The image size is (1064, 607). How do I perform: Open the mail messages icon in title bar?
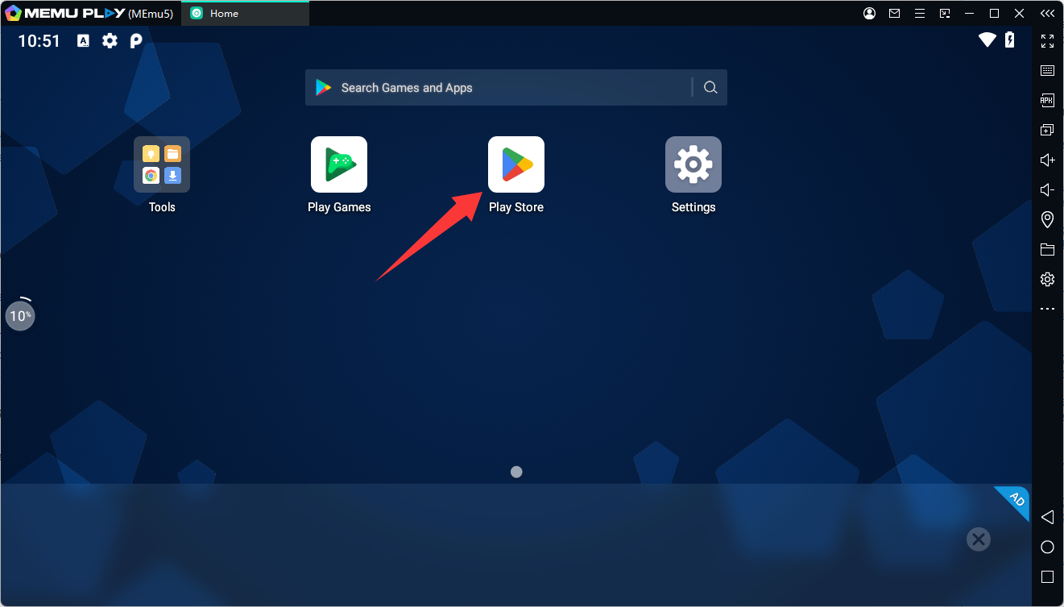pyautogui.click(x=894, y=13)
